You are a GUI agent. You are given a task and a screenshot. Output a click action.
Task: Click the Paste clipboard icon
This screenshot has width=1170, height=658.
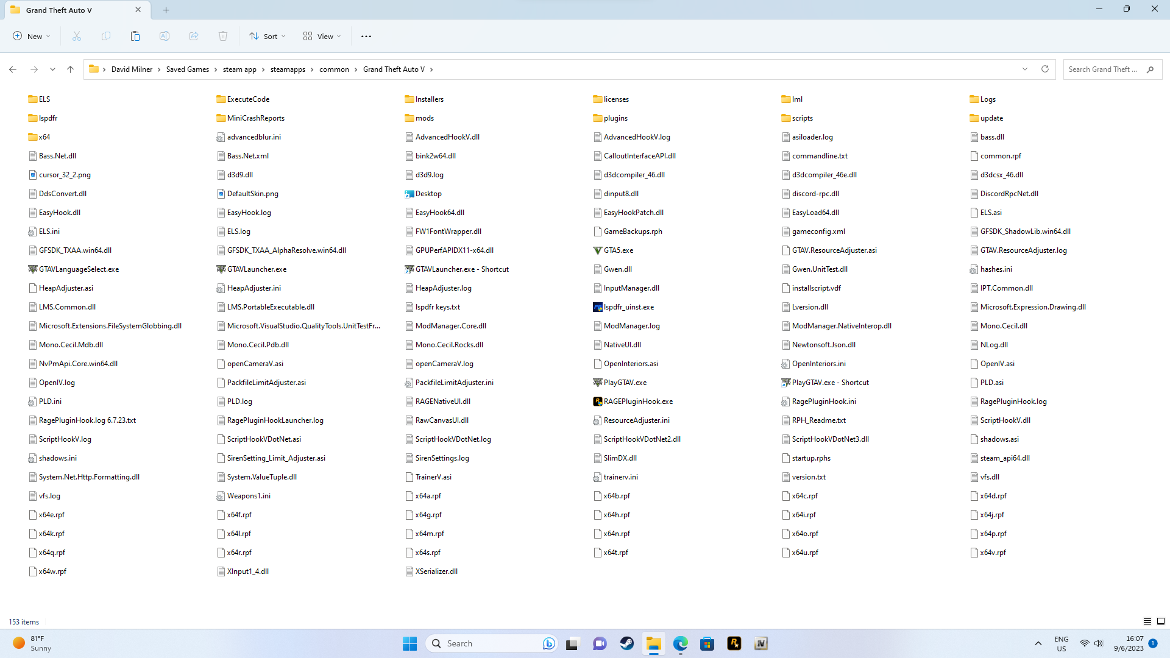tap(135, 37)
